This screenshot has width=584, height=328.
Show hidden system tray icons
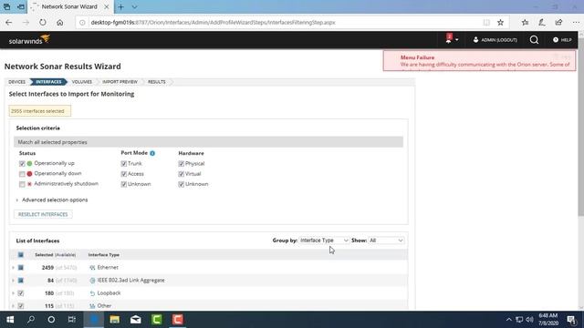[x=508, y=320]
